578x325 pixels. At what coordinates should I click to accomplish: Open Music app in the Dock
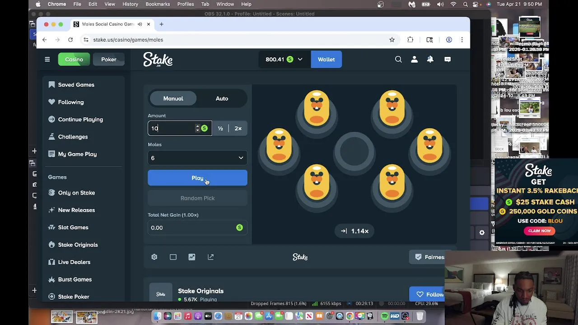pyautogui.click(x=188, y=316)
